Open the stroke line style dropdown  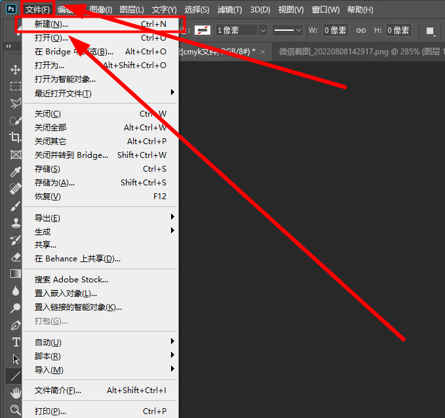(287, 30)
